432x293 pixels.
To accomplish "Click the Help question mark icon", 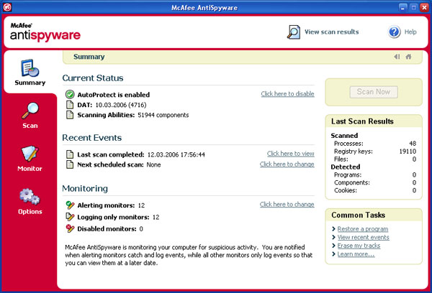I will point(395,32).
